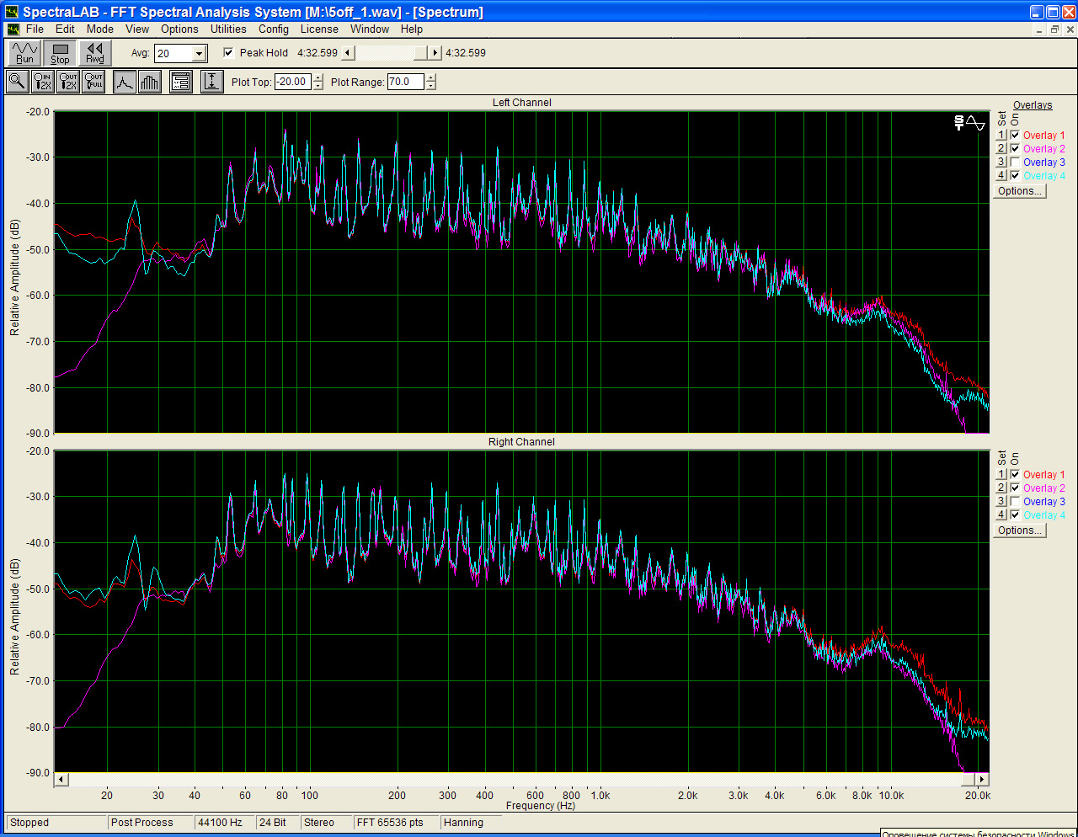Screen dimensions: 1078x837
Task: Switch to line graph display icon
Action: [x=125, y=82]
